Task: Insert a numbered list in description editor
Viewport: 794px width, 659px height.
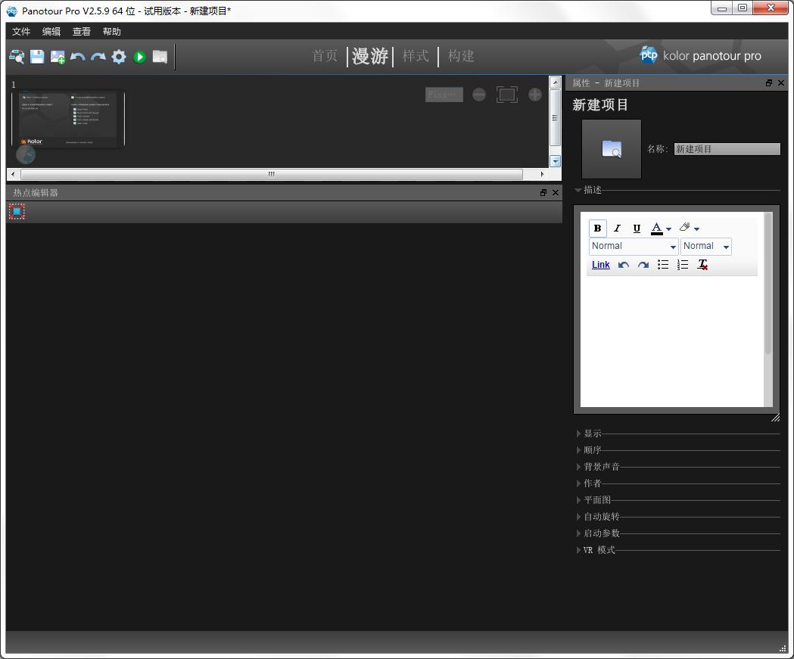Action: (x=683, y=265)
